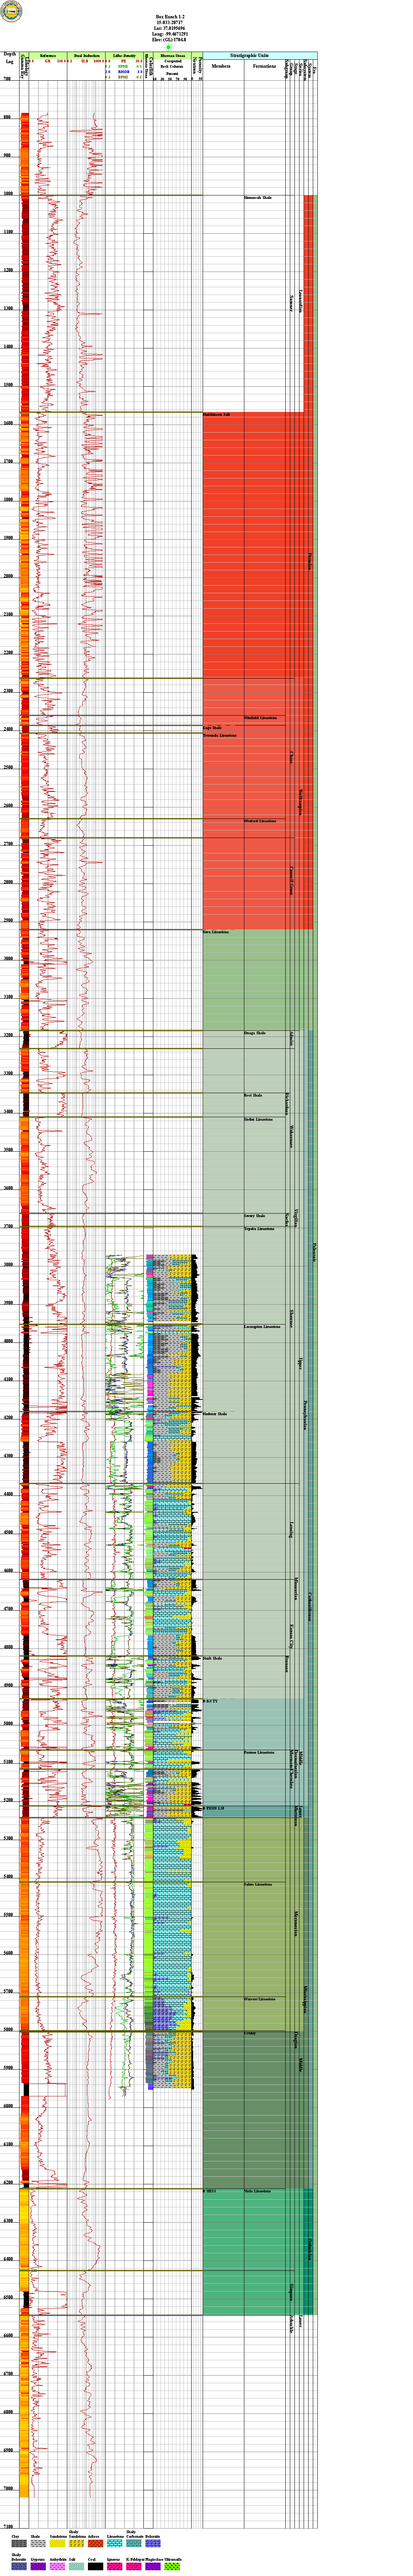Image resolution: width=413 pixels, height=2576 pixels.
Task: Click the Salt legend swatch
Action: (77, 2566)
